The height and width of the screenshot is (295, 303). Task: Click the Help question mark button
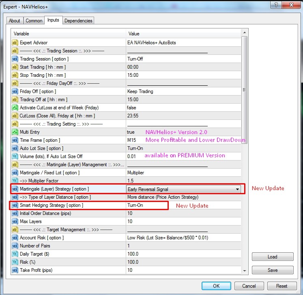tap(276, 5)
